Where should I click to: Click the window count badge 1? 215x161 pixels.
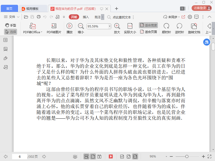(x=183, y=9)
